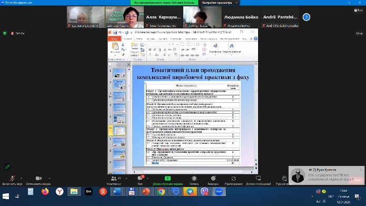The height and width of the screenshot is (206, 366).
Task: Unmute microphone in Zoom
Action: tap(12, 180)
